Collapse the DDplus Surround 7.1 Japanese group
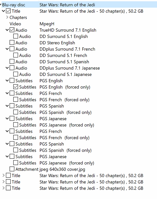Viewport: 157px width, 199px height. click(7, 68)
